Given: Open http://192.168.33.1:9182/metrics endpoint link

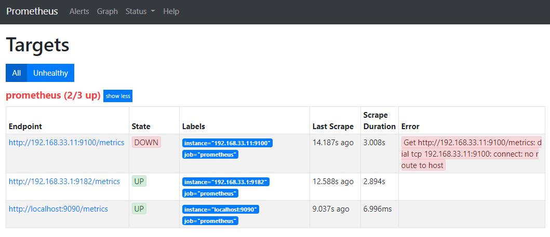Looking at the screenshot, I should (x=64, y=182).
